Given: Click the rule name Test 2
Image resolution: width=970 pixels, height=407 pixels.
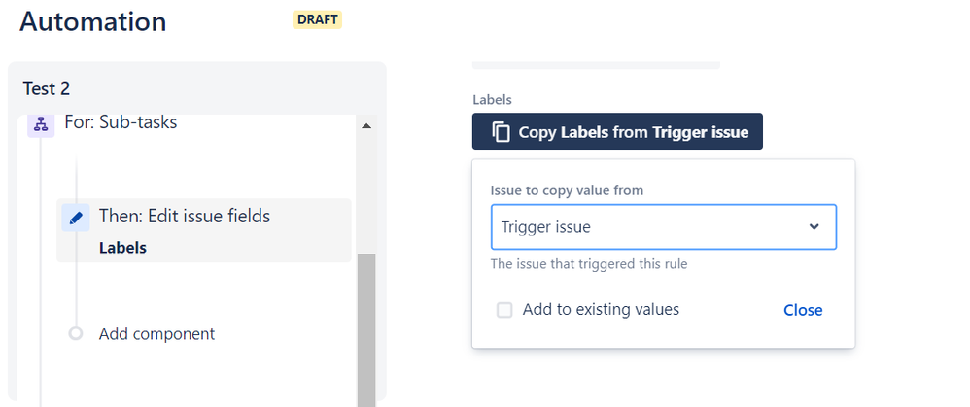Looking at the screenshot, I should [47, 88].
